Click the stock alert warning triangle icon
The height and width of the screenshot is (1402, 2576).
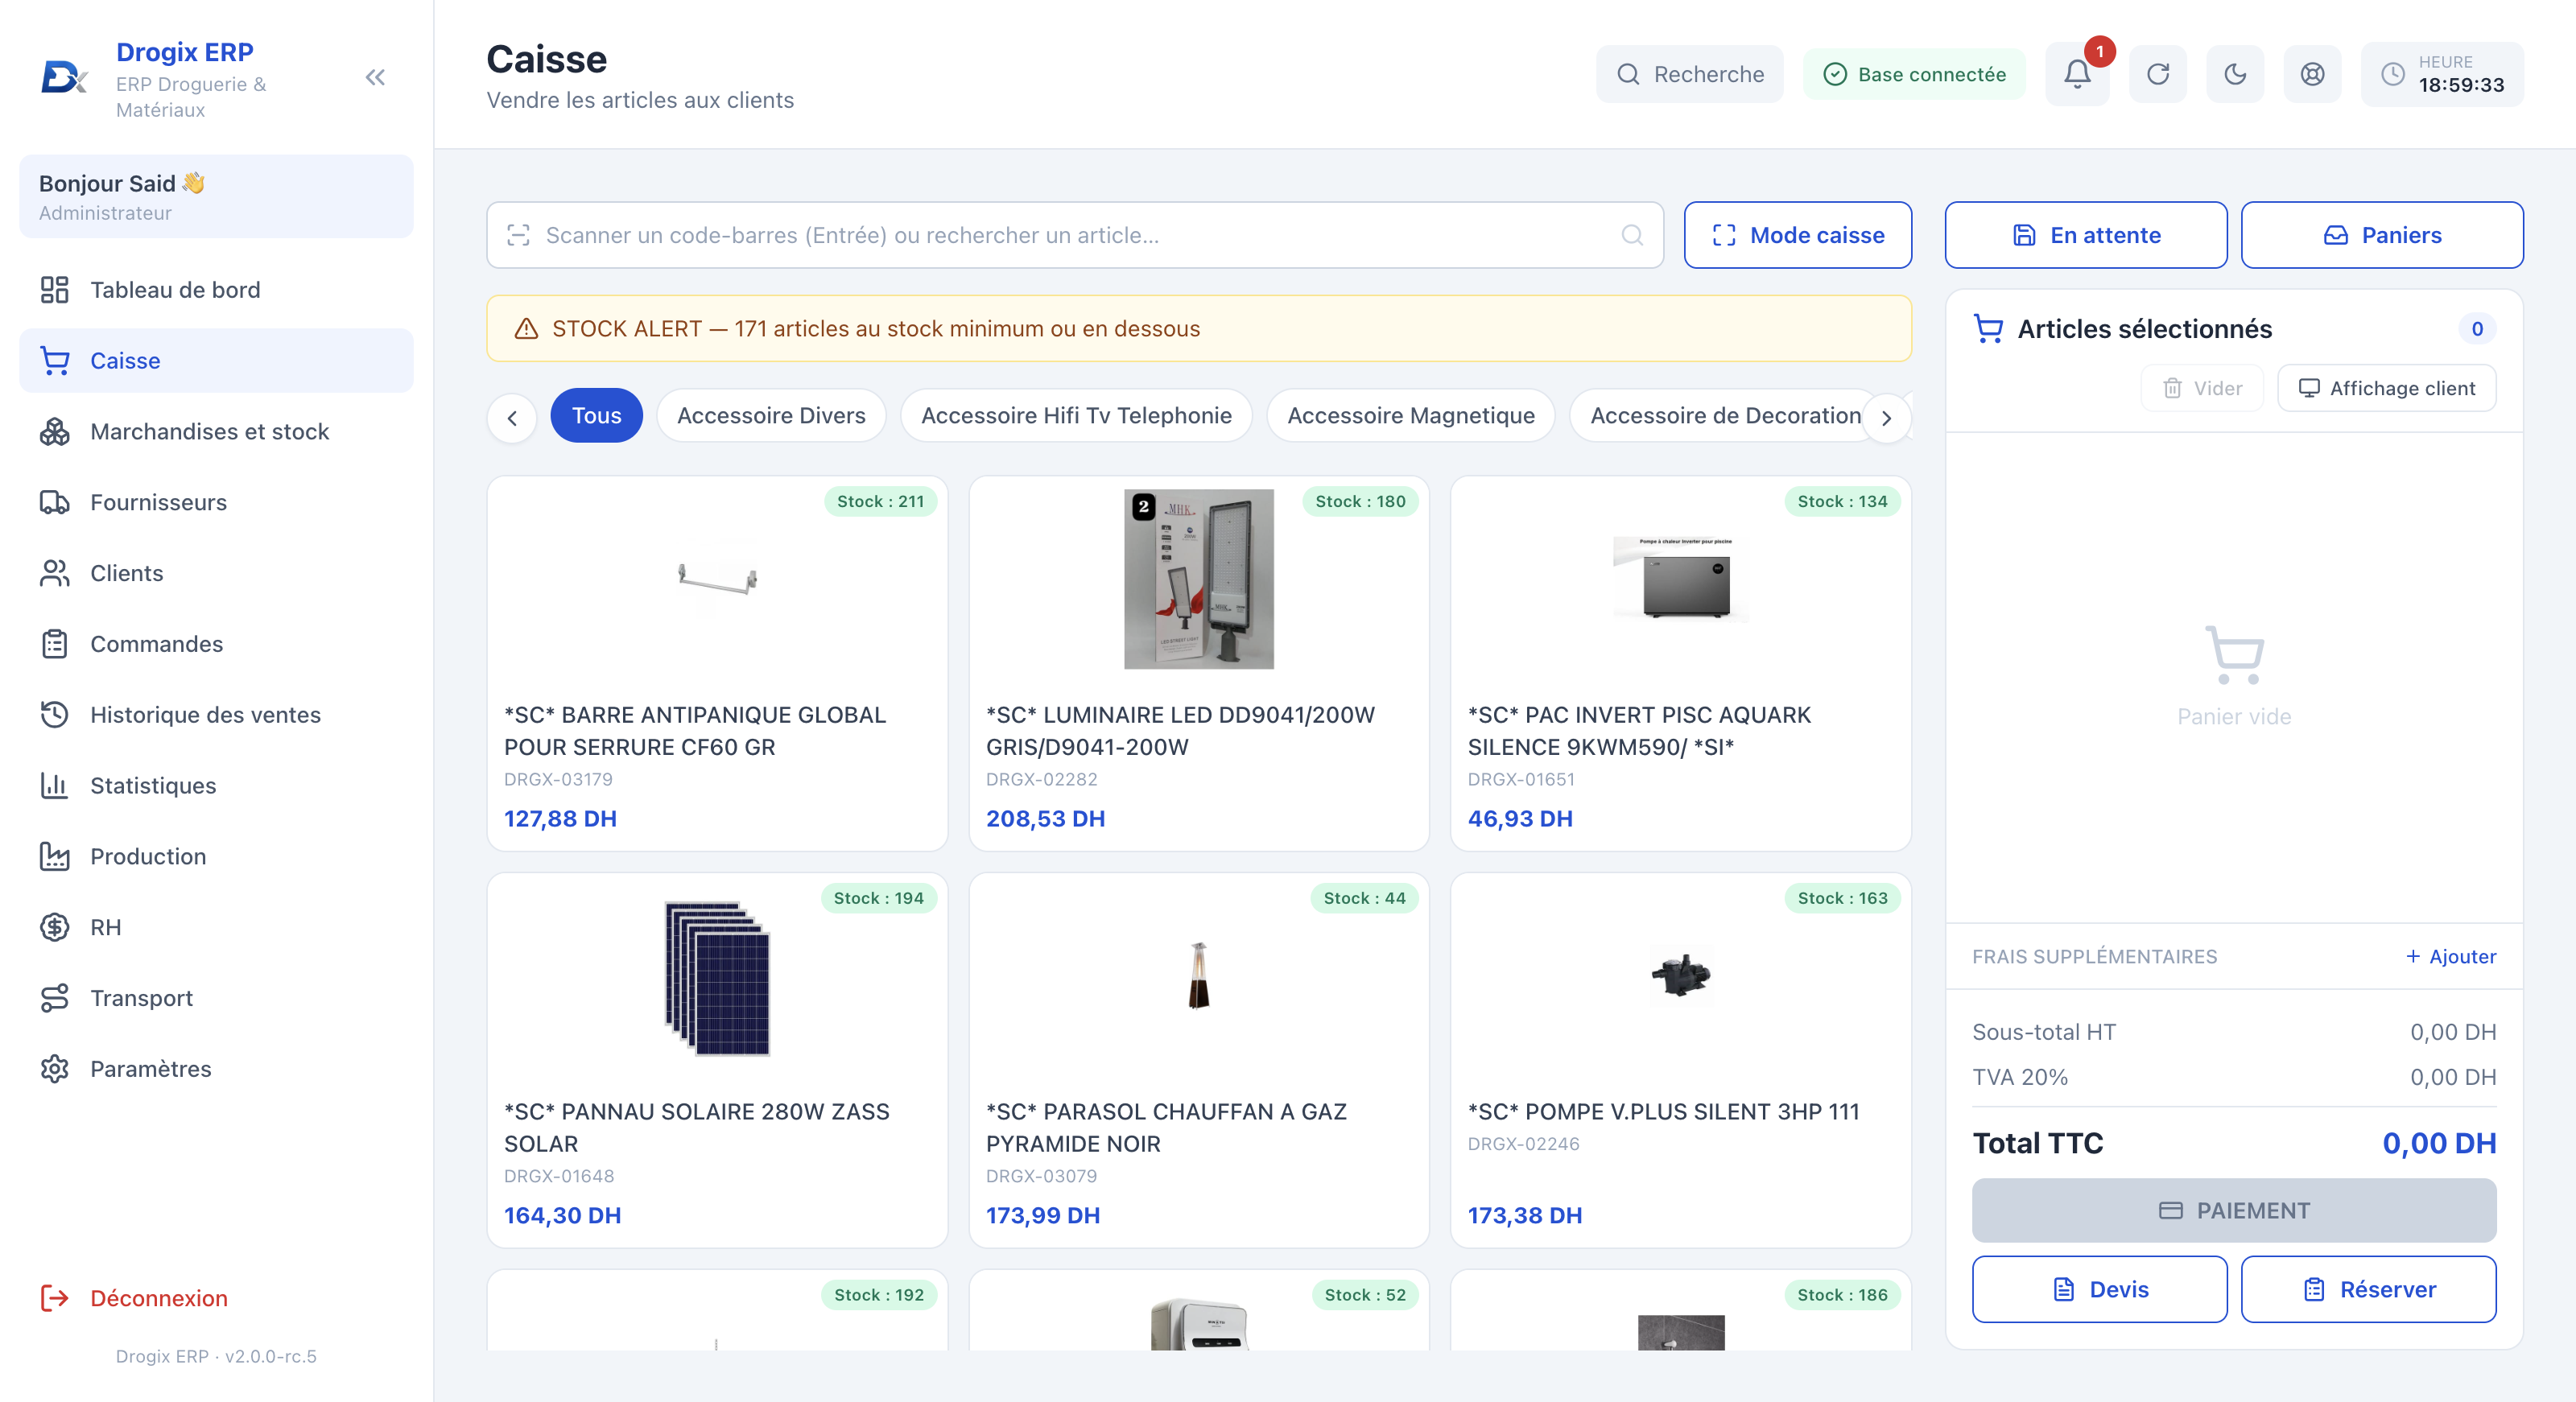click(526, 328)
